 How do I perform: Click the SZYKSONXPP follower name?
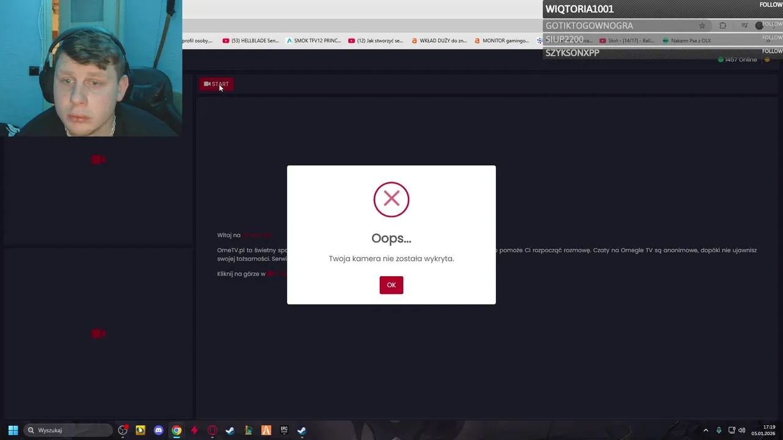pos(572,53)
